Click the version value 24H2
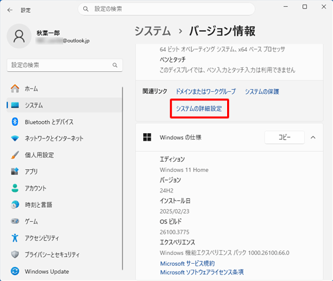This screenshot has width=333, height=281. pos(166,190)
